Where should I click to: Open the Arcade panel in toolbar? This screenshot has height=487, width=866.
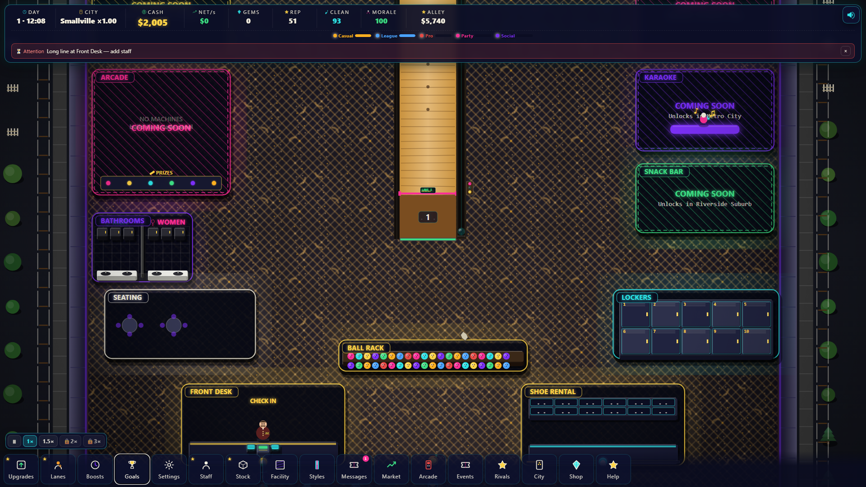tap(428, 469)
